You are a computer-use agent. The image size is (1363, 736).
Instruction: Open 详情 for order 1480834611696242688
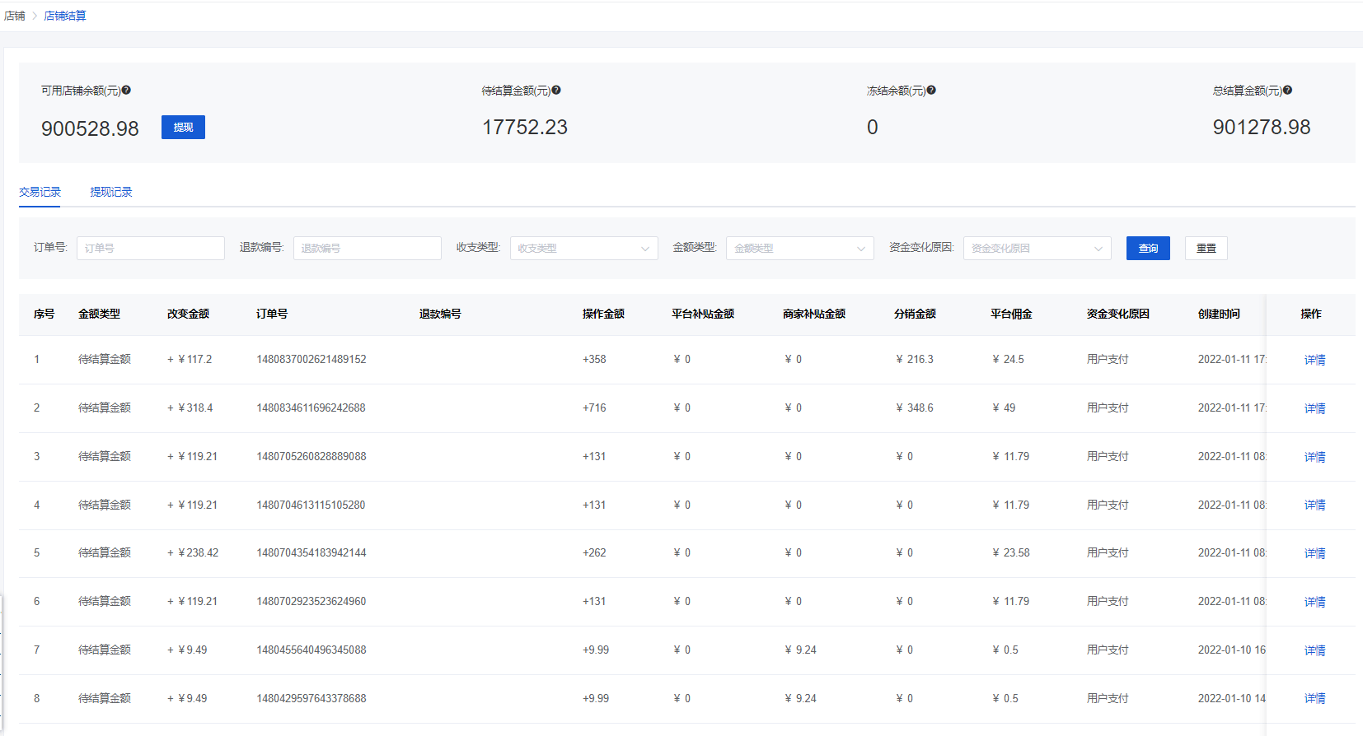tap(1315, 408)
